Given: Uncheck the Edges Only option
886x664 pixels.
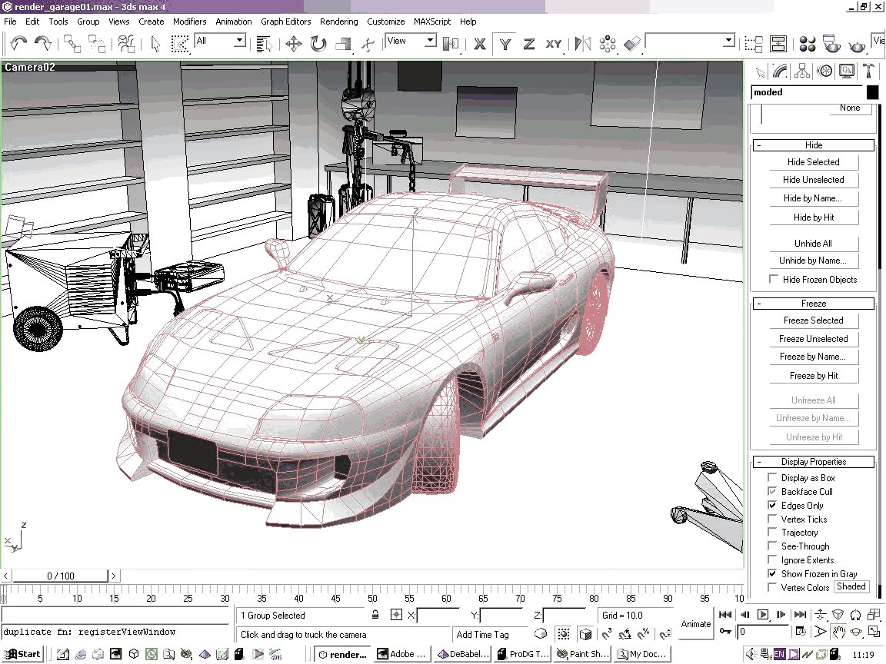Looking at the screenshot, I should pos(773,506).
